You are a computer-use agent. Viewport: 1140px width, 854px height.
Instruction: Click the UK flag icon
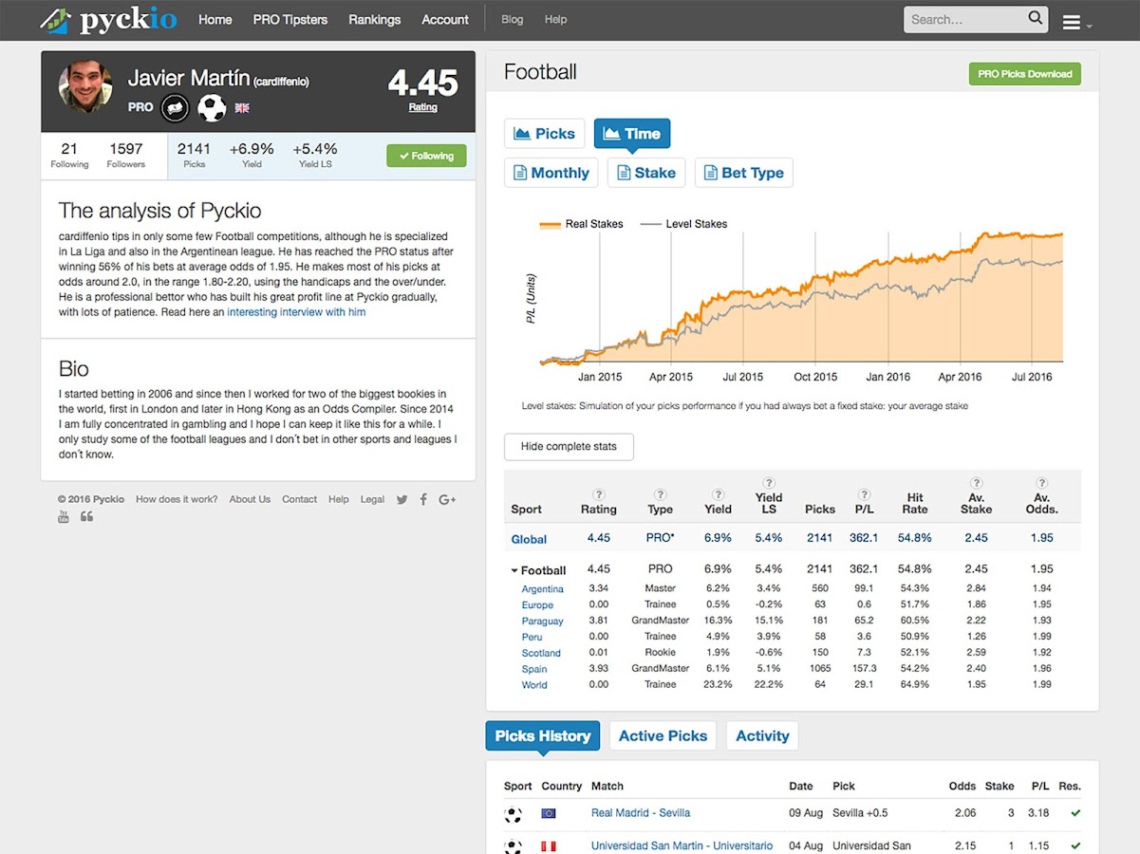tap(242, 108)
